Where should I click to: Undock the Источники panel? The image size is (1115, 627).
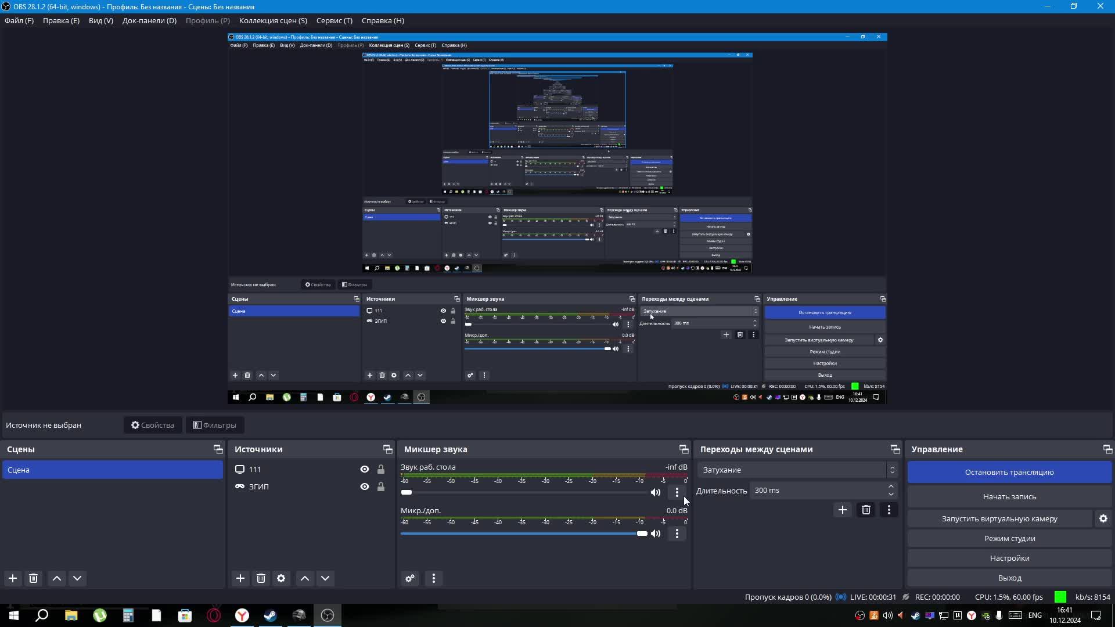(x=387, y=449)
